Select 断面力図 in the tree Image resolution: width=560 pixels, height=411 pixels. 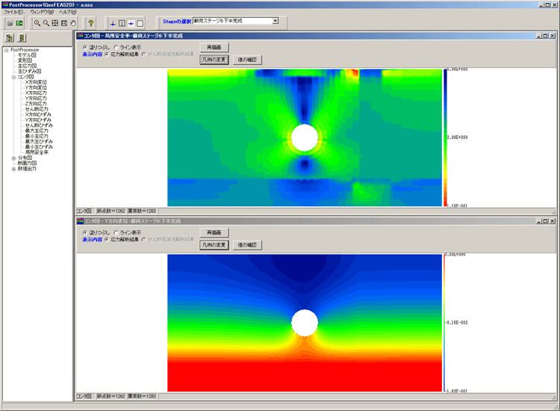[x=27, y=164]
